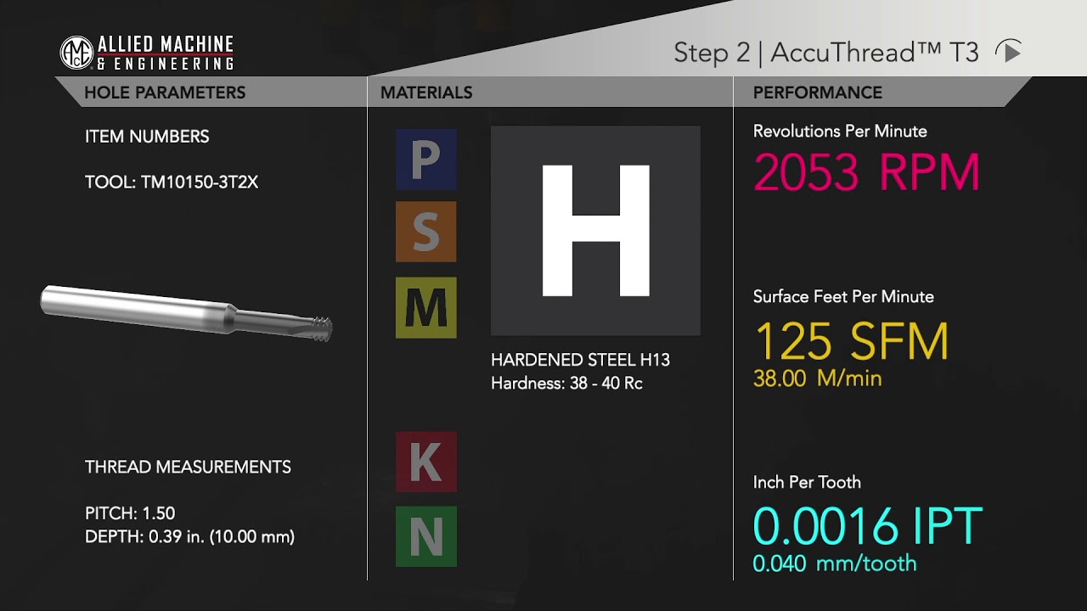Select the yellow M material tile

pyautogui.click(x=426, y=307)
